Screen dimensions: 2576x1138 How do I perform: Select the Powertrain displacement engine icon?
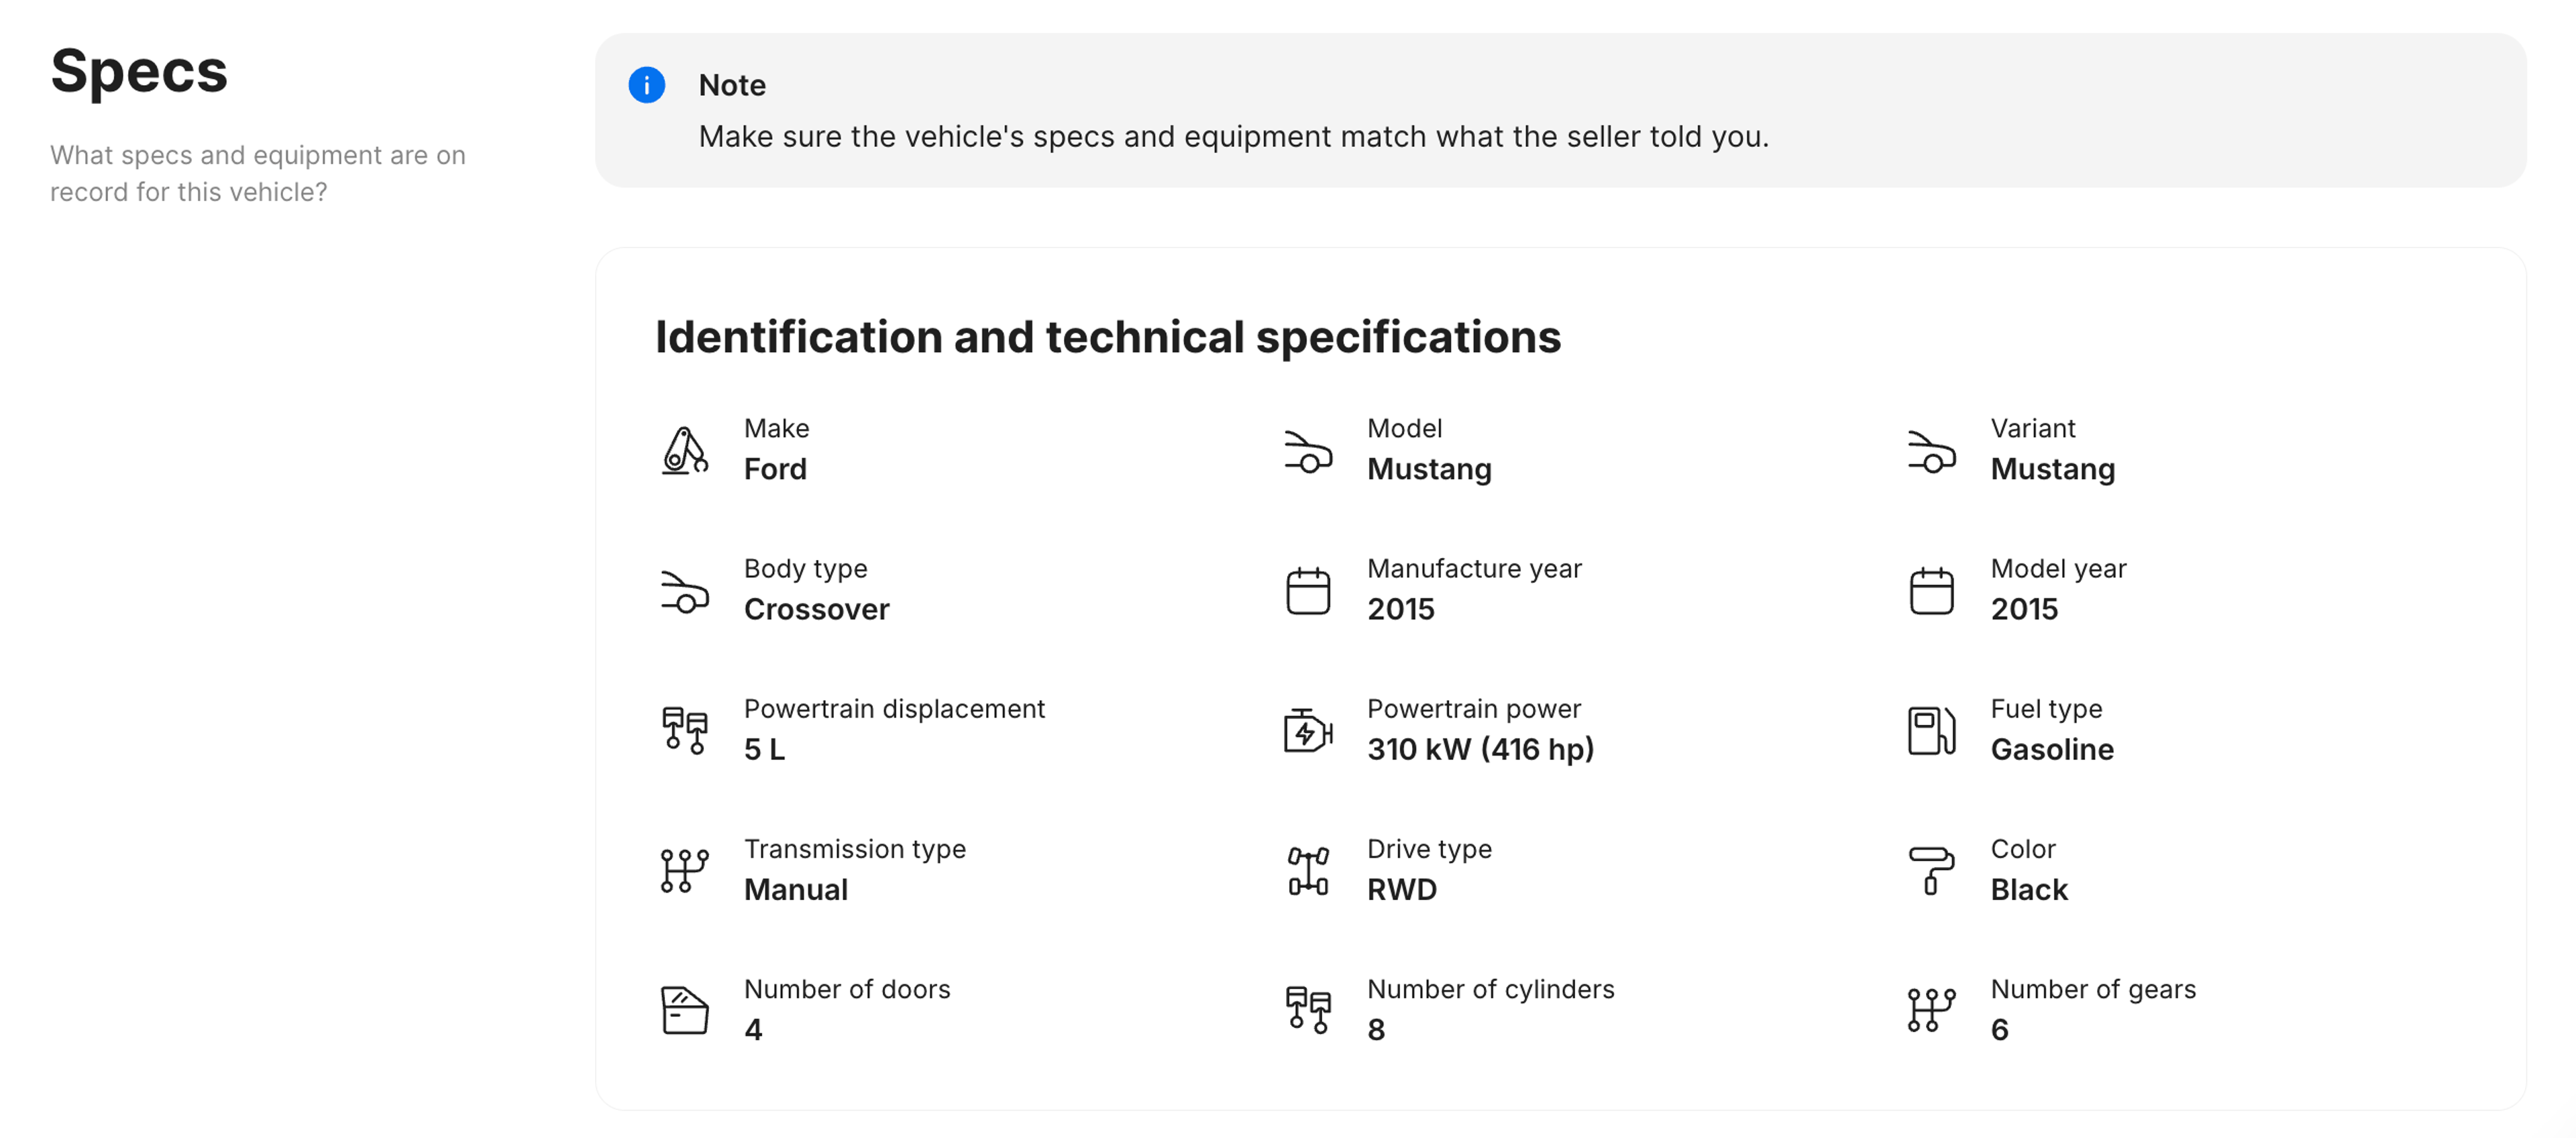tap(684, 730)
